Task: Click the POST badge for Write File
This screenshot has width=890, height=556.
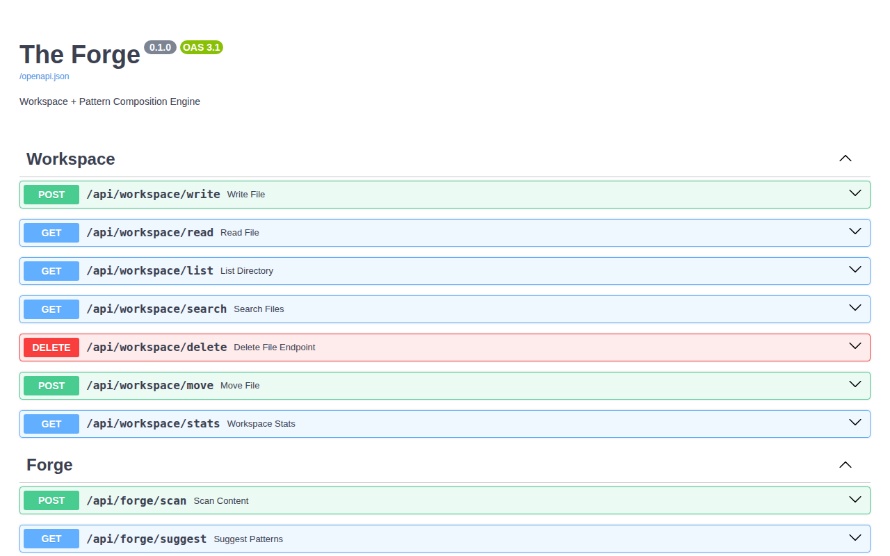Action: click(x=51, y=195)
